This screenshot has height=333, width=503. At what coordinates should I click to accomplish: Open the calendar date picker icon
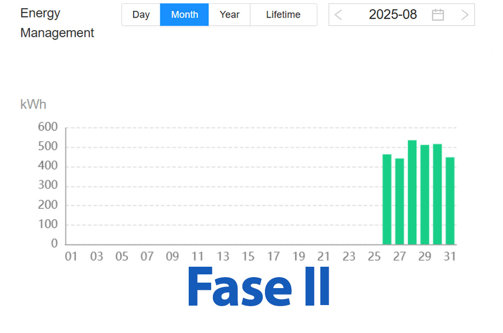coord(438,15)
